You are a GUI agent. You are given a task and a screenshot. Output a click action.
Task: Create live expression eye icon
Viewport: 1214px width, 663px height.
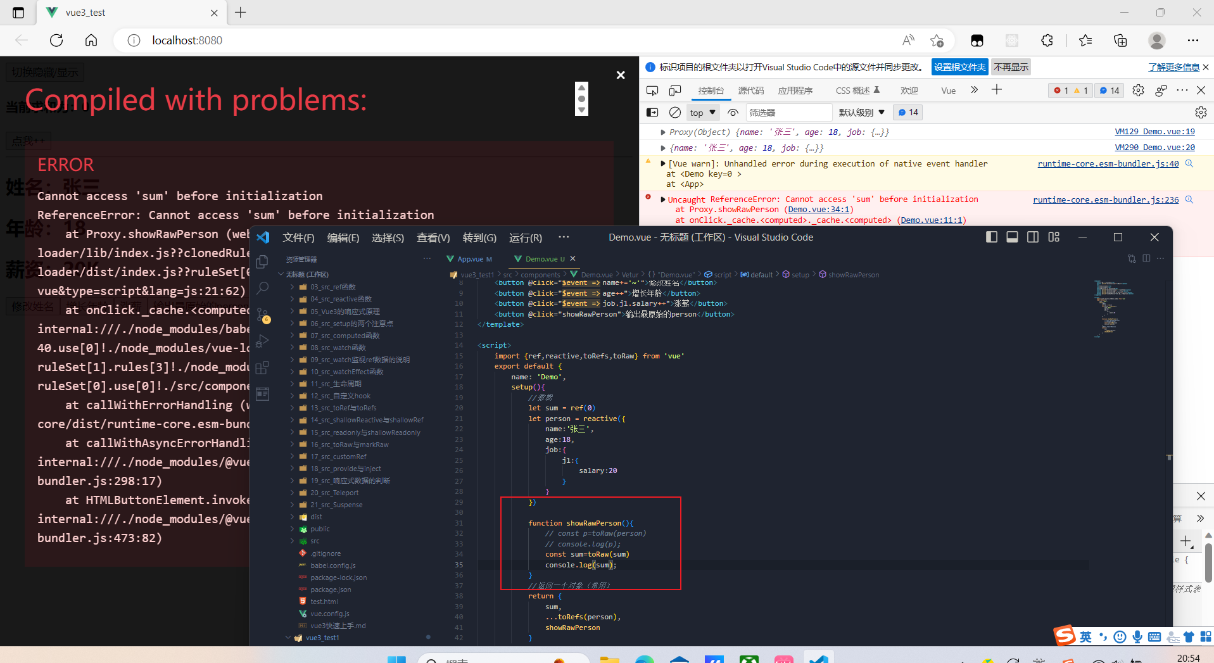pyautogui.click(x=733, y=112)
